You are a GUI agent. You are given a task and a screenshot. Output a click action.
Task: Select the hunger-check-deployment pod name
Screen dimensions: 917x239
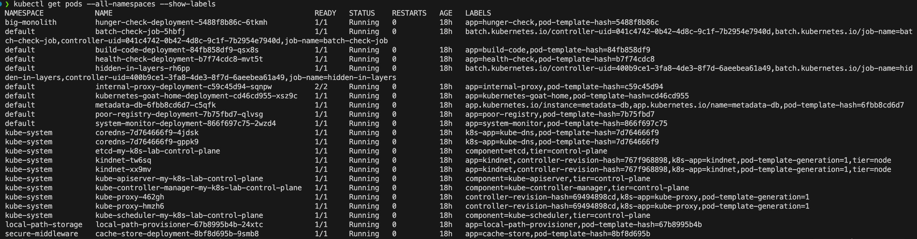[x=181, y=22]
